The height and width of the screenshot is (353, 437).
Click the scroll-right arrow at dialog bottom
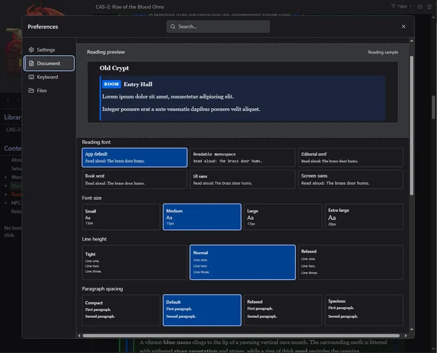coord(405,336)
